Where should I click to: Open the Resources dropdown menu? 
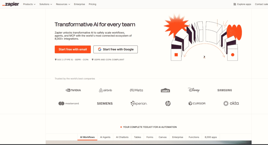pos(63,4)
